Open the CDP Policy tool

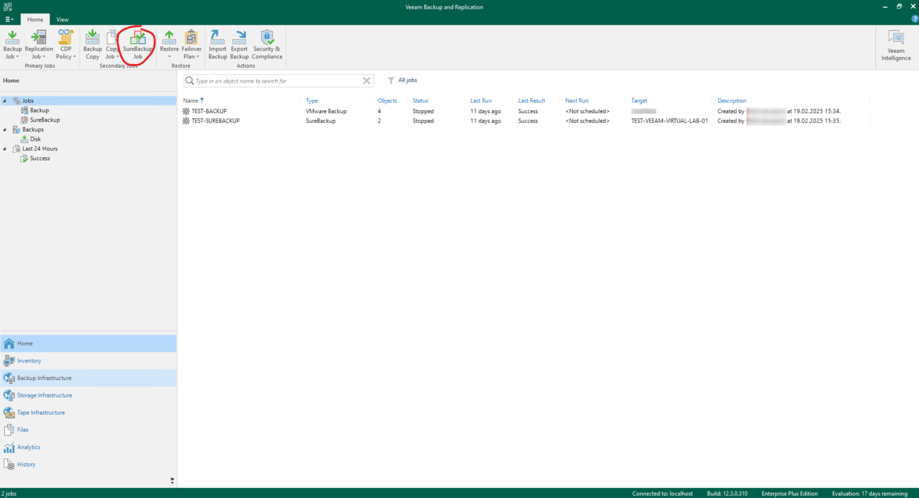[x=65, y=44]
